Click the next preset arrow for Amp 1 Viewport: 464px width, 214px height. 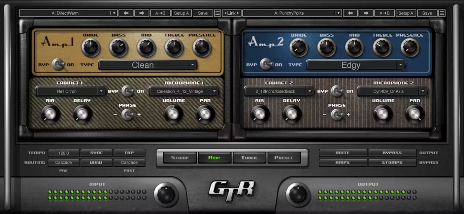click(142, 13)
